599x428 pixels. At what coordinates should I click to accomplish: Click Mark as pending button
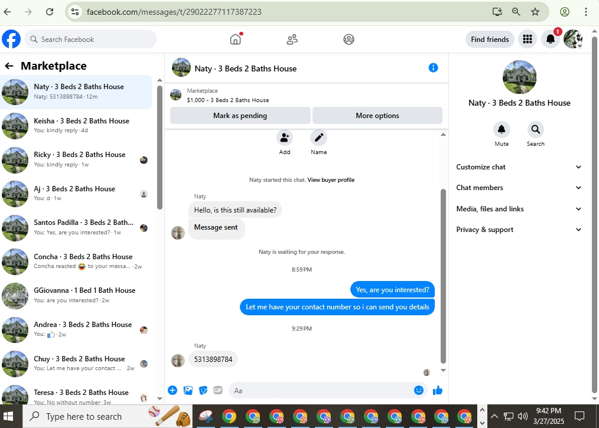pos(240,115)
